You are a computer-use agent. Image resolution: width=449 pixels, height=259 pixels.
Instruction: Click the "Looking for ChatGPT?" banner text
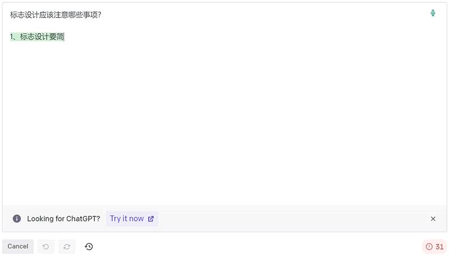[63, 219]
